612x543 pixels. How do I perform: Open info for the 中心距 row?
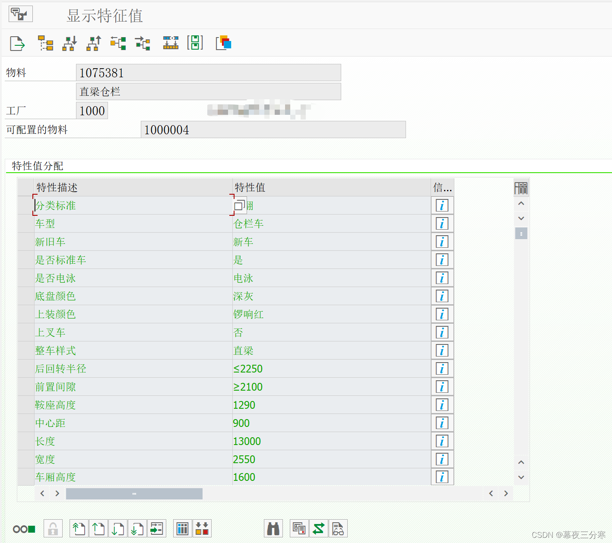(442, 423)
